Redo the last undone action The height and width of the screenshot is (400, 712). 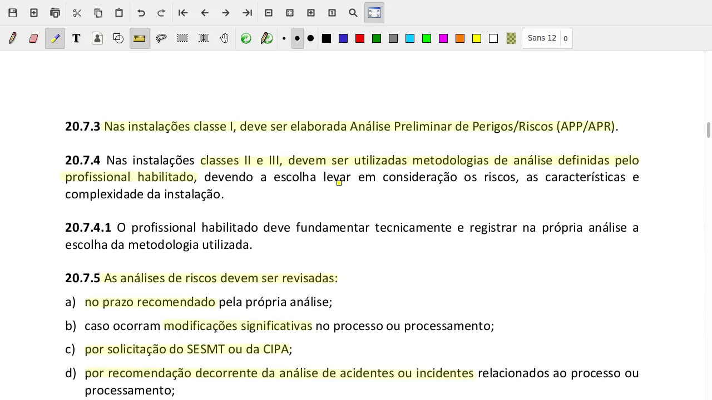click(x=161, y=13)
